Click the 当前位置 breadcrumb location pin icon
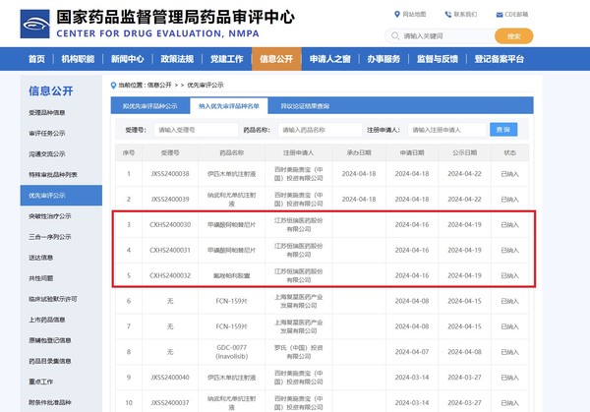 [113, 86]
